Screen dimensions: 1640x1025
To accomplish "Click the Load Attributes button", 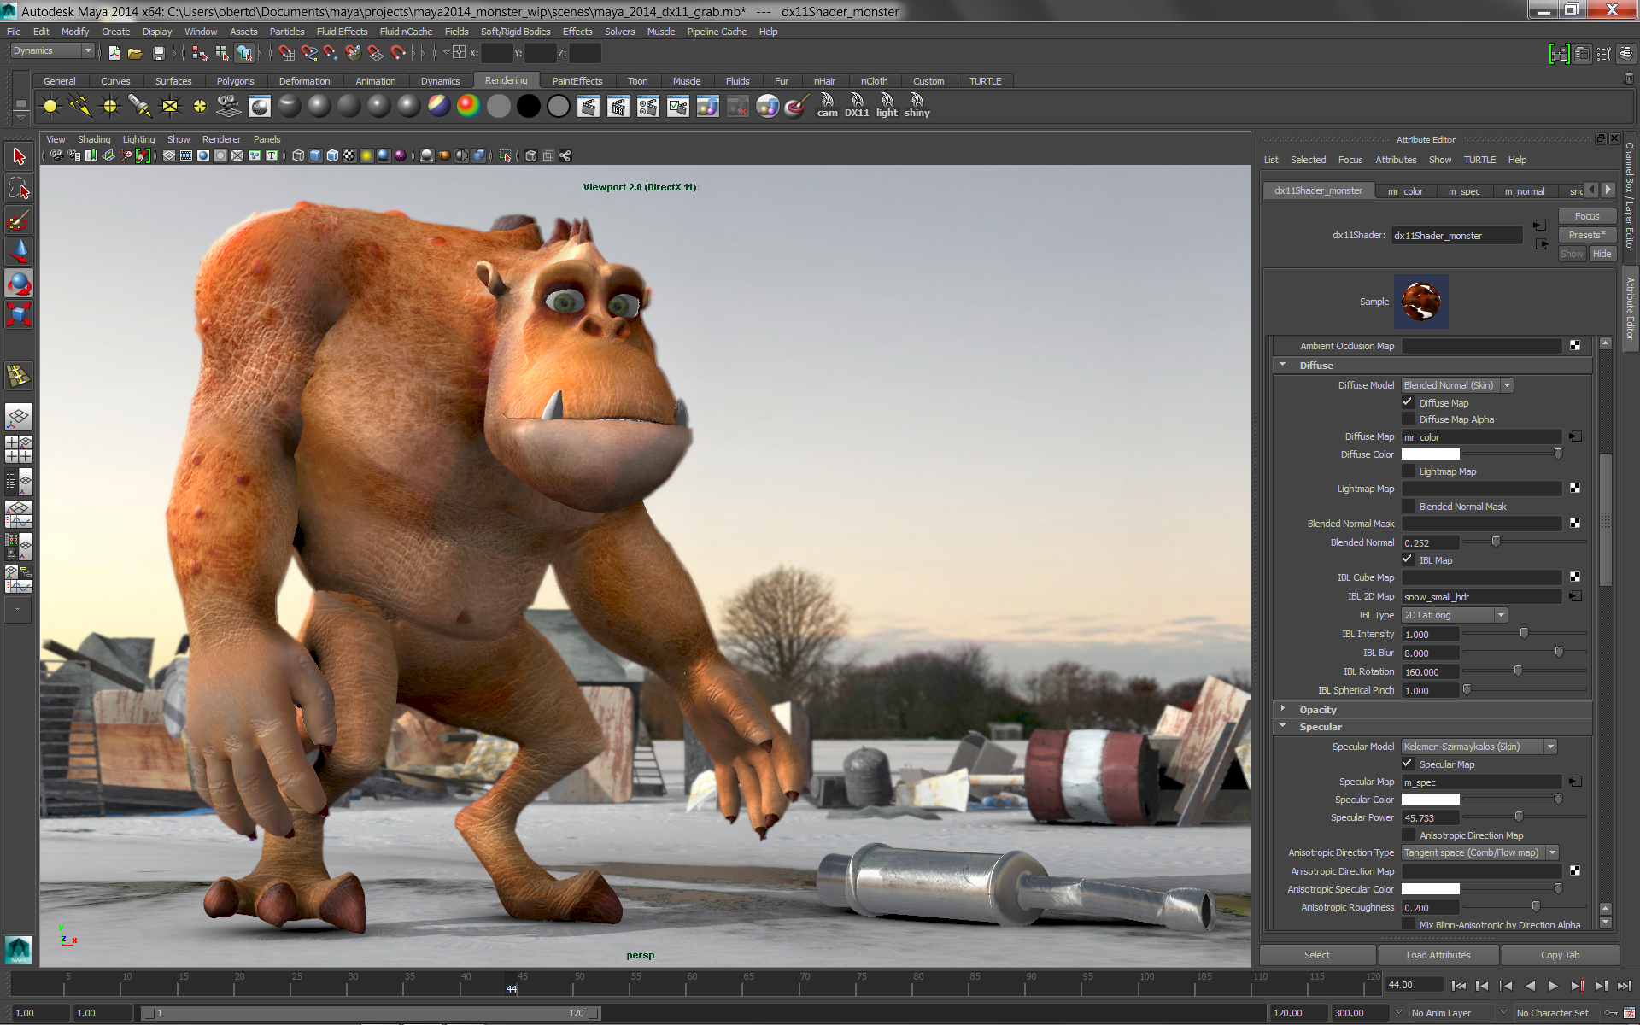I will 1438,955.
